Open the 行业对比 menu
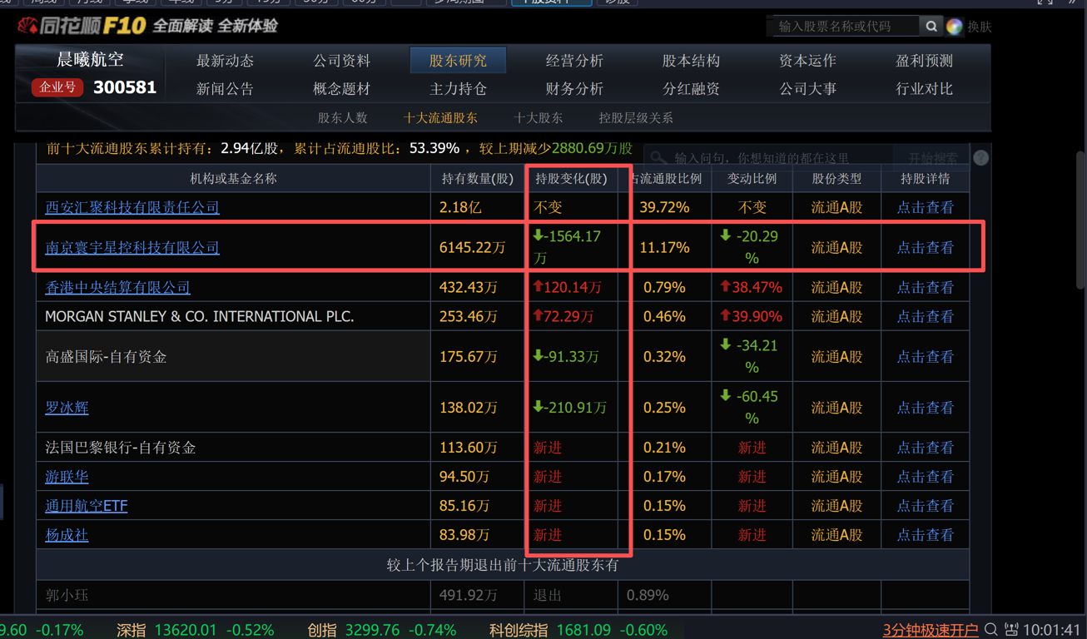 (924, 88)
